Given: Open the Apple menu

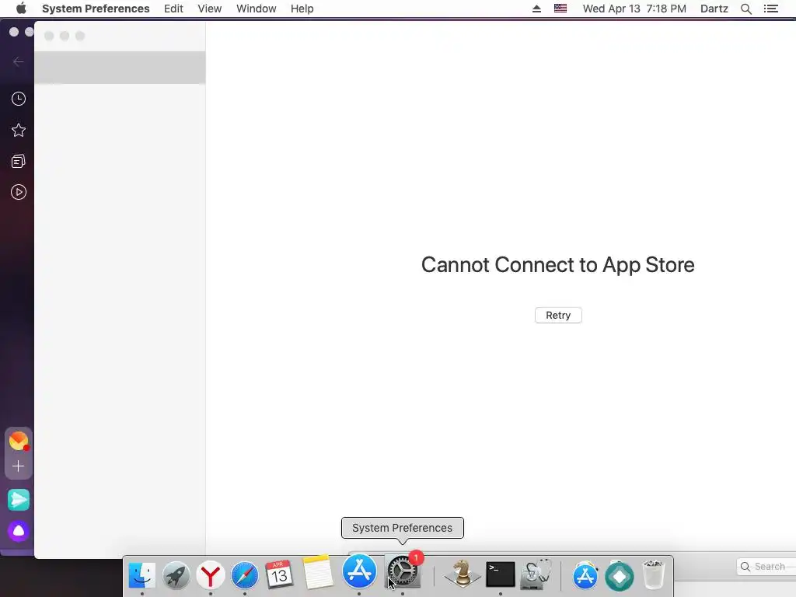Looking at the screenshot, I should 21,9.
